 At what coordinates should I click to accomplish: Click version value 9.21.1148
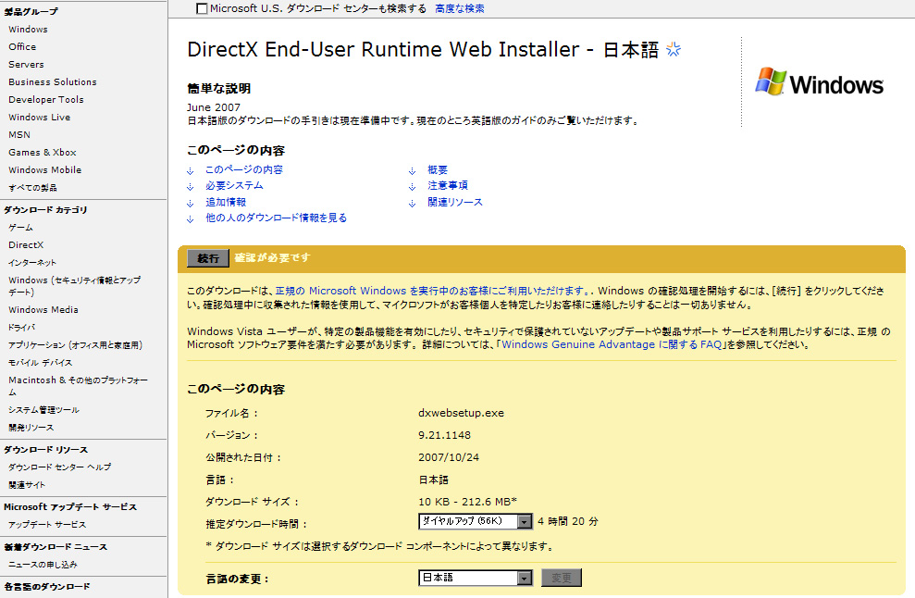click(x=445, y=435)
